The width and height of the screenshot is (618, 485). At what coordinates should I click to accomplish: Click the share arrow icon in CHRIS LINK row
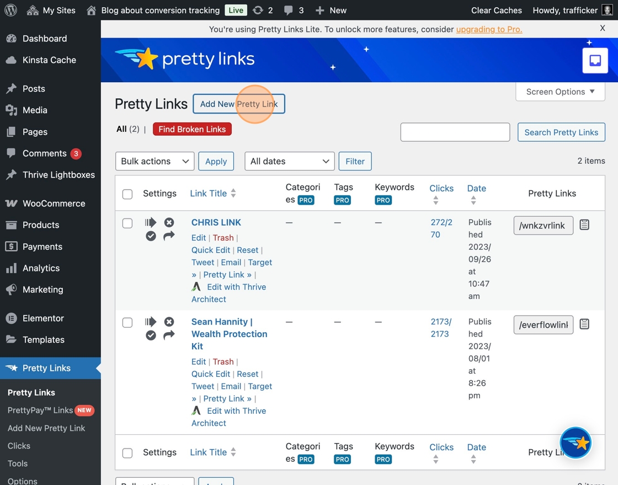[169, 236]
